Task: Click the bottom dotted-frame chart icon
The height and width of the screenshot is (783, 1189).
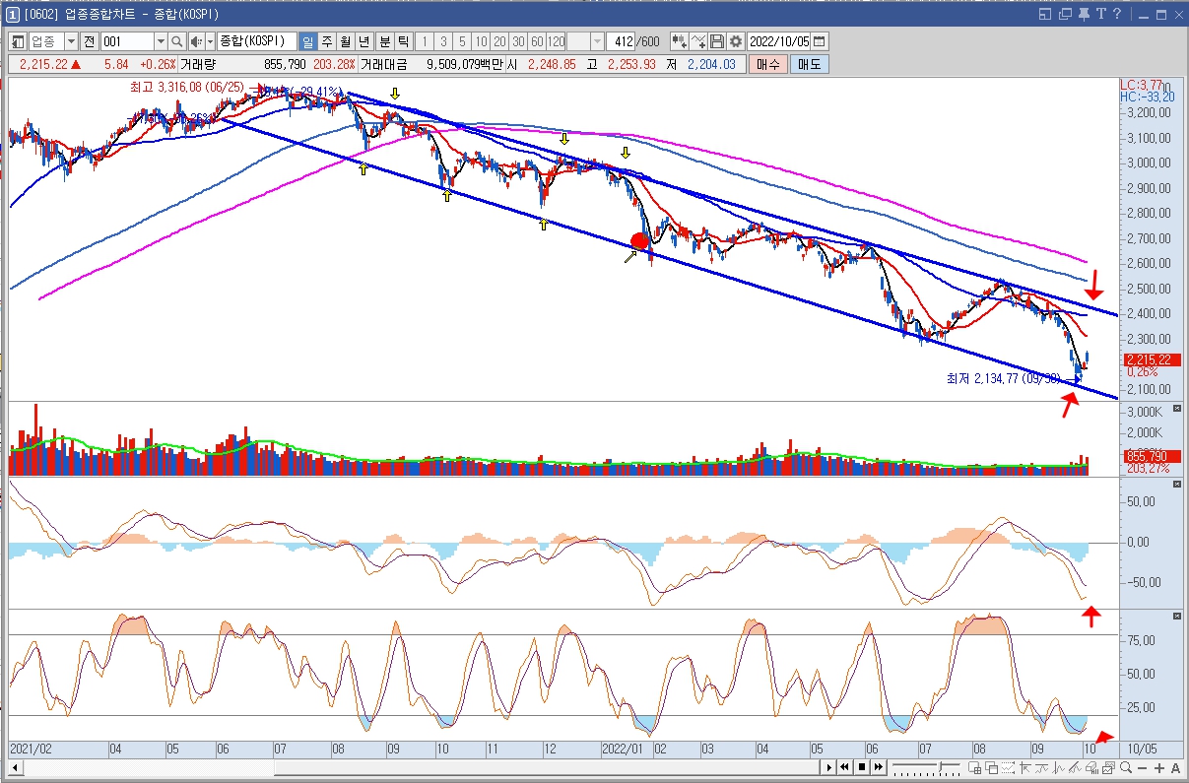Action: click(x=1008, y=768)
